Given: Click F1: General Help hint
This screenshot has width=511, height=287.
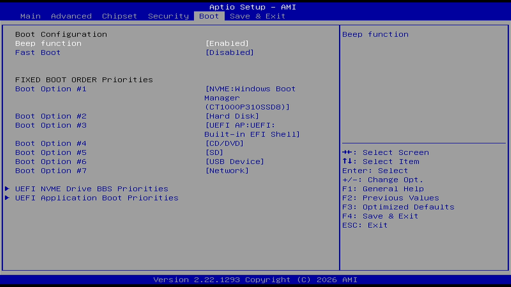Looking at the screenshot, I should pyautogui.click(x=383, y=189).
